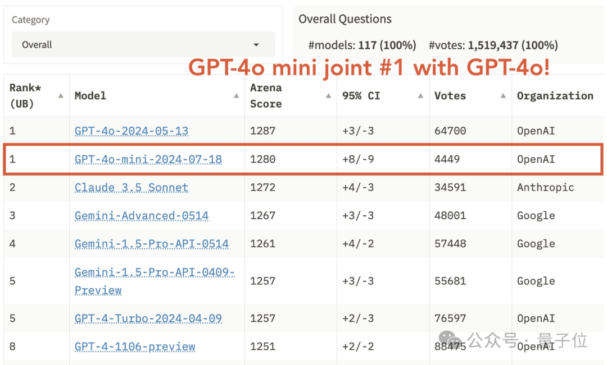Open GPT-4-1106-preview model link
The image size is (607, 365).
(135, 346)
